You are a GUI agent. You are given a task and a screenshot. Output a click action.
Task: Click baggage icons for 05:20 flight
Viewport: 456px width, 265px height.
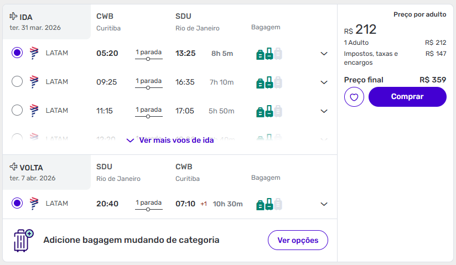(x=270, y=54)
